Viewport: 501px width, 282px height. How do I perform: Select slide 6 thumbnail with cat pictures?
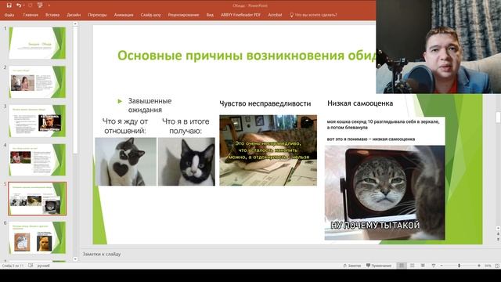point(37,237)
